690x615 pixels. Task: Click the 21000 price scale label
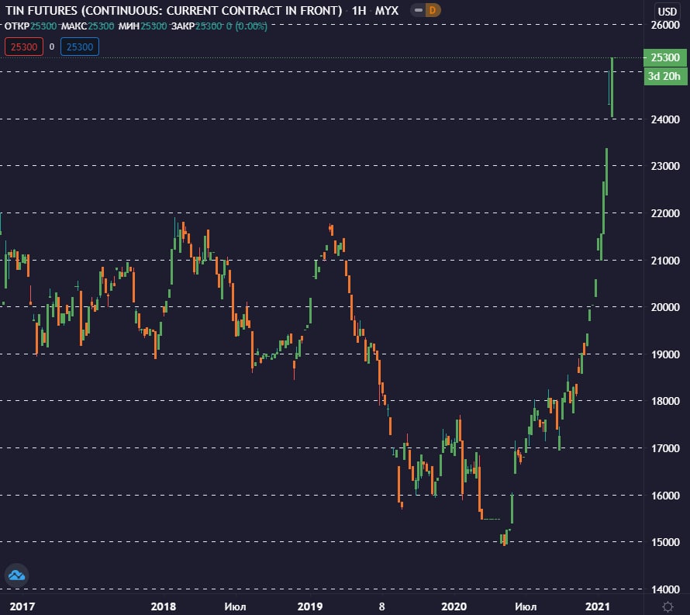click(665, 261)
